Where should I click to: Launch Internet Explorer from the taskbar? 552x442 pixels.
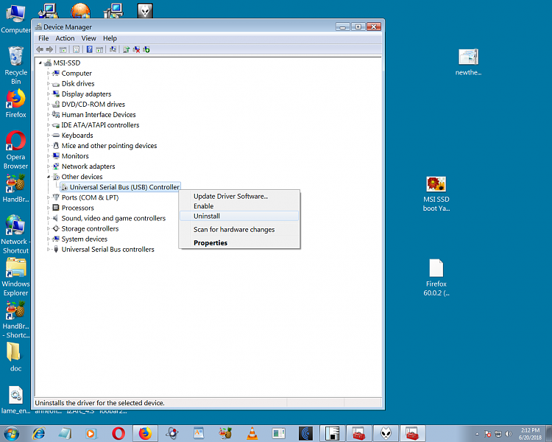(x=39, y=433)
